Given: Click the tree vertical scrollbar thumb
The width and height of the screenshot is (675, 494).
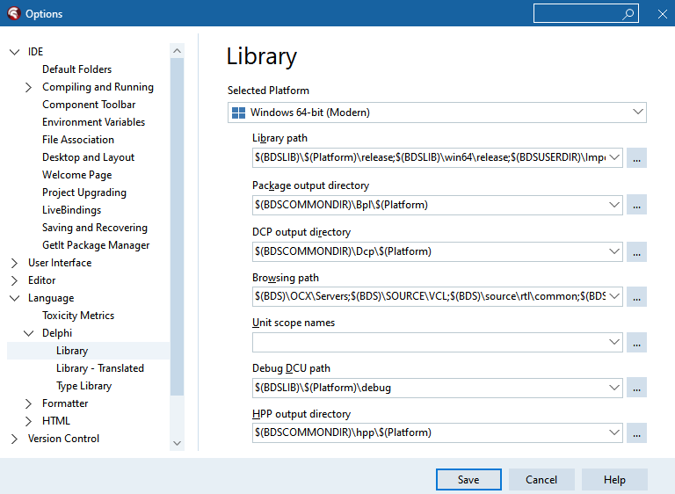Looking at the screenshot, I should click(177, 227).
